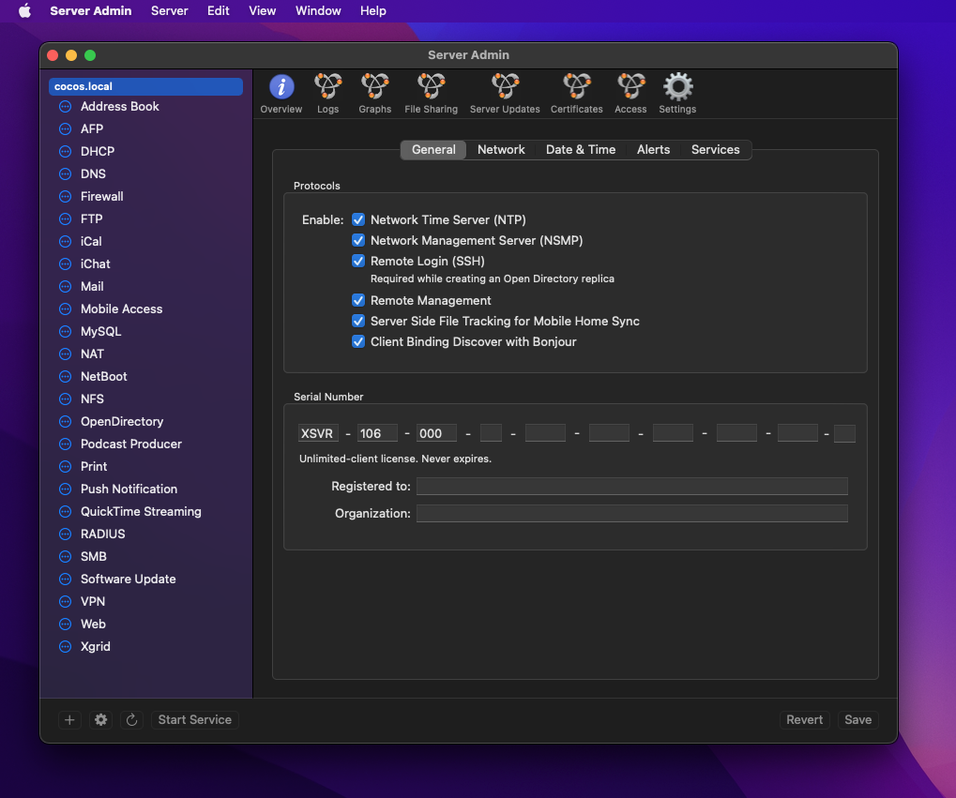The width and height of the screenshot is (956, 798).
Task: Disable Network Time Server (NTP) checkbox
Action: [358, 219]
